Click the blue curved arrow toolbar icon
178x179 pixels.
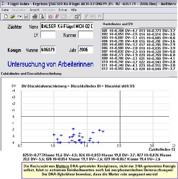click(19, 16)
